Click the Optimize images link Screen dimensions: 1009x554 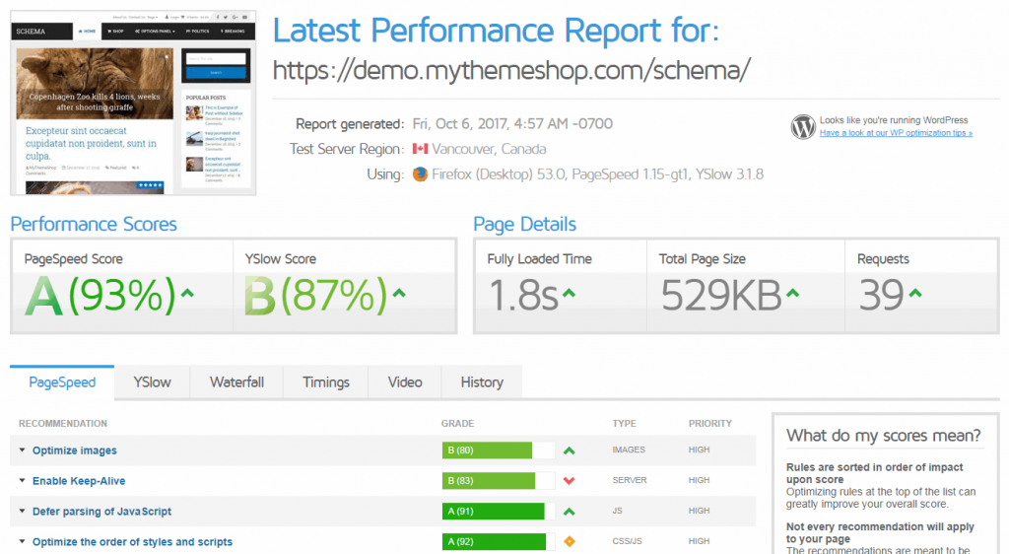(x=75, y=450)
